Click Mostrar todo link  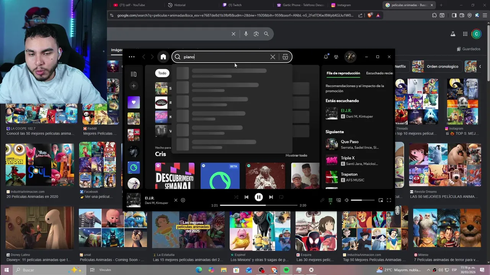296,155
